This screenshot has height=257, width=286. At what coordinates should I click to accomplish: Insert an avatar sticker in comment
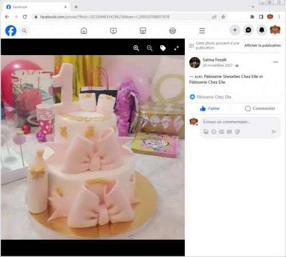[x=206, y=131]
